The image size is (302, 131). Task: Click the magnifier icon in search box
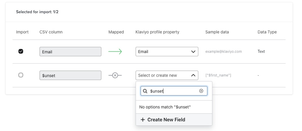pyautogui.click(x=145, y=91)
